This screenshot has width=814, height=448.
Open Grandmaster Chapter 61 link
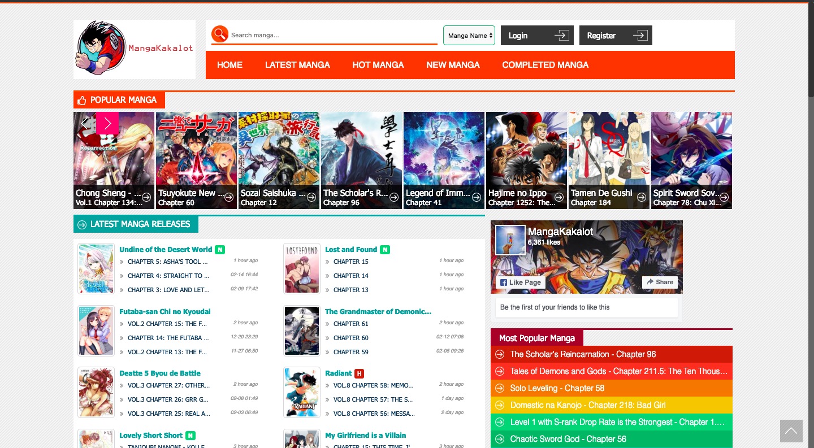[x=351, y=324]
